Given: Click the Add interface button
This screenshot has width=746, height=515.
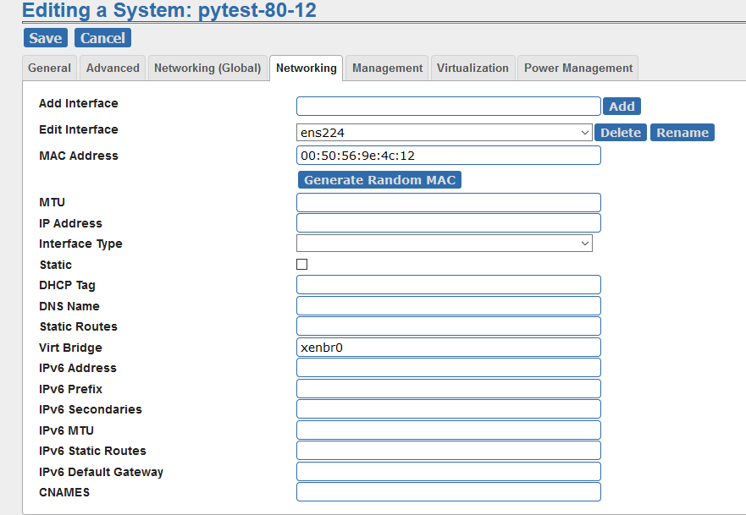Looking at the screenshot, I should coord(622,107).
